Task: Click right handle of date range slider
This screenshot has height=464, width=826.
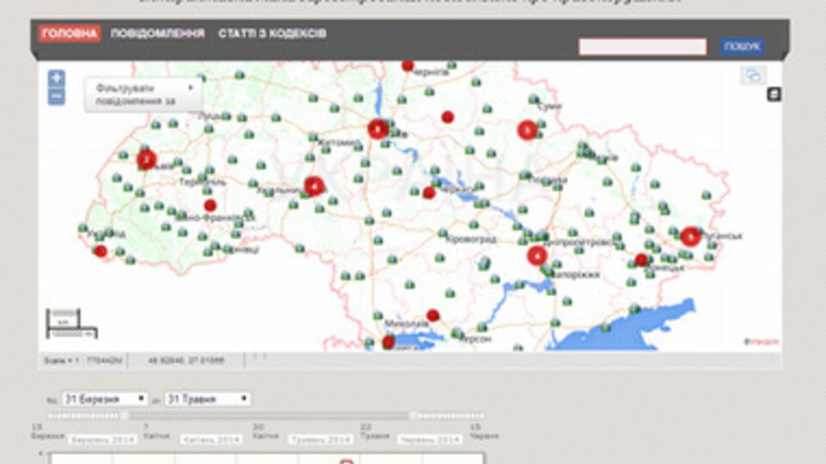Action: (413, 416)
